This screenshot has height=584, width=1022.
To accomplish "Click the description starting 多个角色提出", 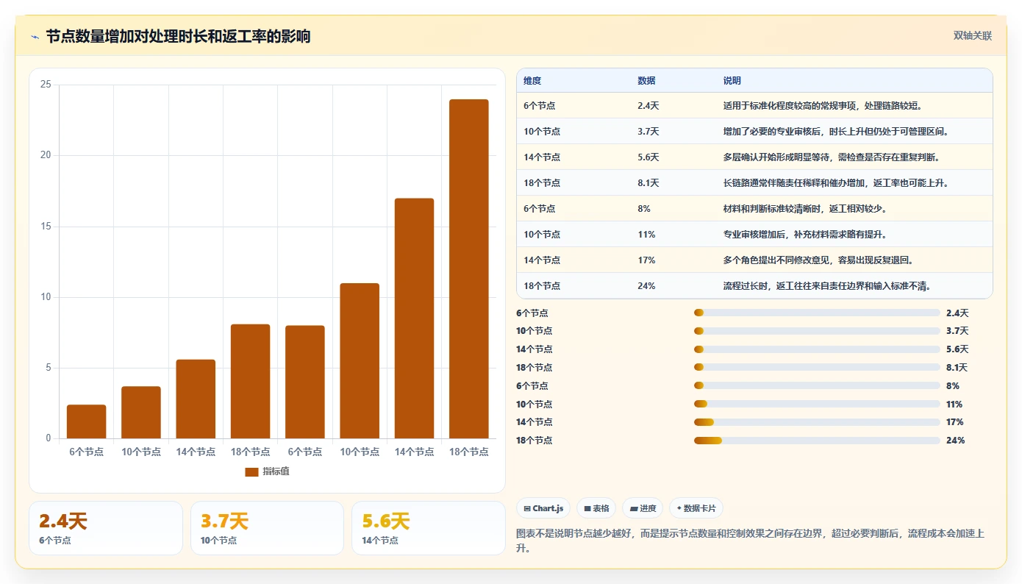I will [x=818, y=260].
